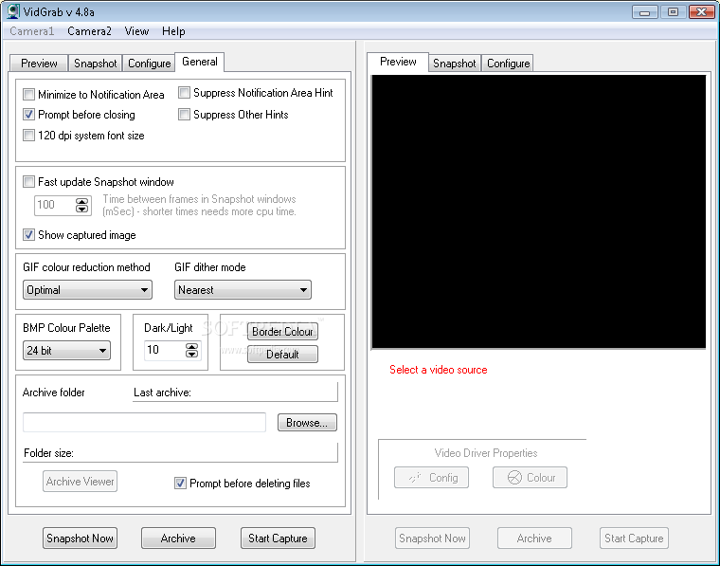This screenshot has height=566, width=720.
Task: Increase the frame time spinner up arrow
Action: coord(81,201)
